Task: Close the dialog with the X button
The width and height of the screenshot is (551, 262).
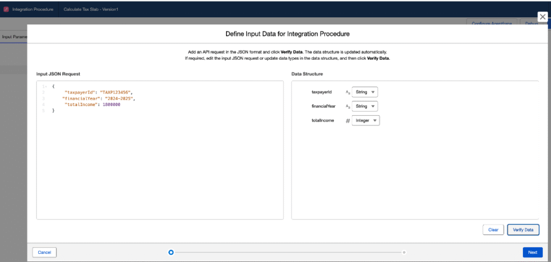Action: tap(542, 17)
